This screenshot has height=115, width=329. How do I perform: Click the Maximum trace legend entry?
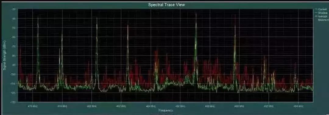click(x=323, y=20)
